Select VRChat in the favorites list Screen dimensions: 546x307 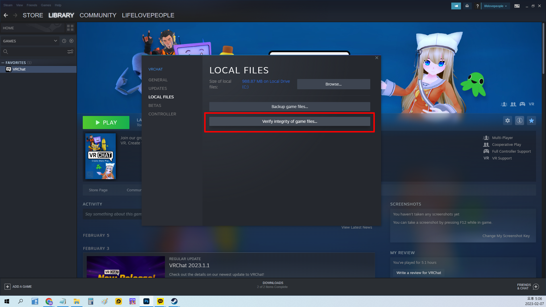38,69
